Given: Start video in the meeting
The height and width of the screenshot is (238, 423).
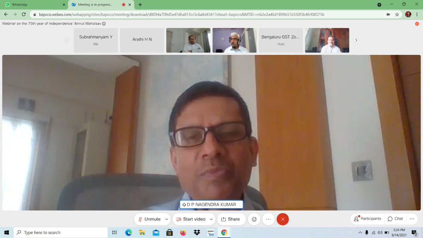Looking at the screenshot, I should [191, 219].
